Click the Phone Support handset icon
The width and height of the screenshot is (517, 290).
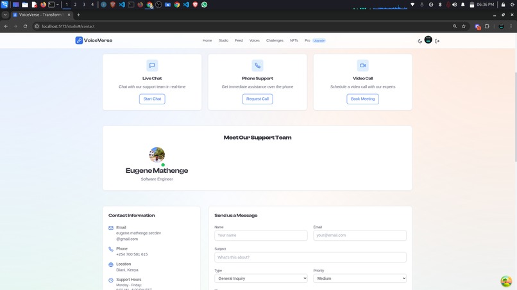(257, 65)
